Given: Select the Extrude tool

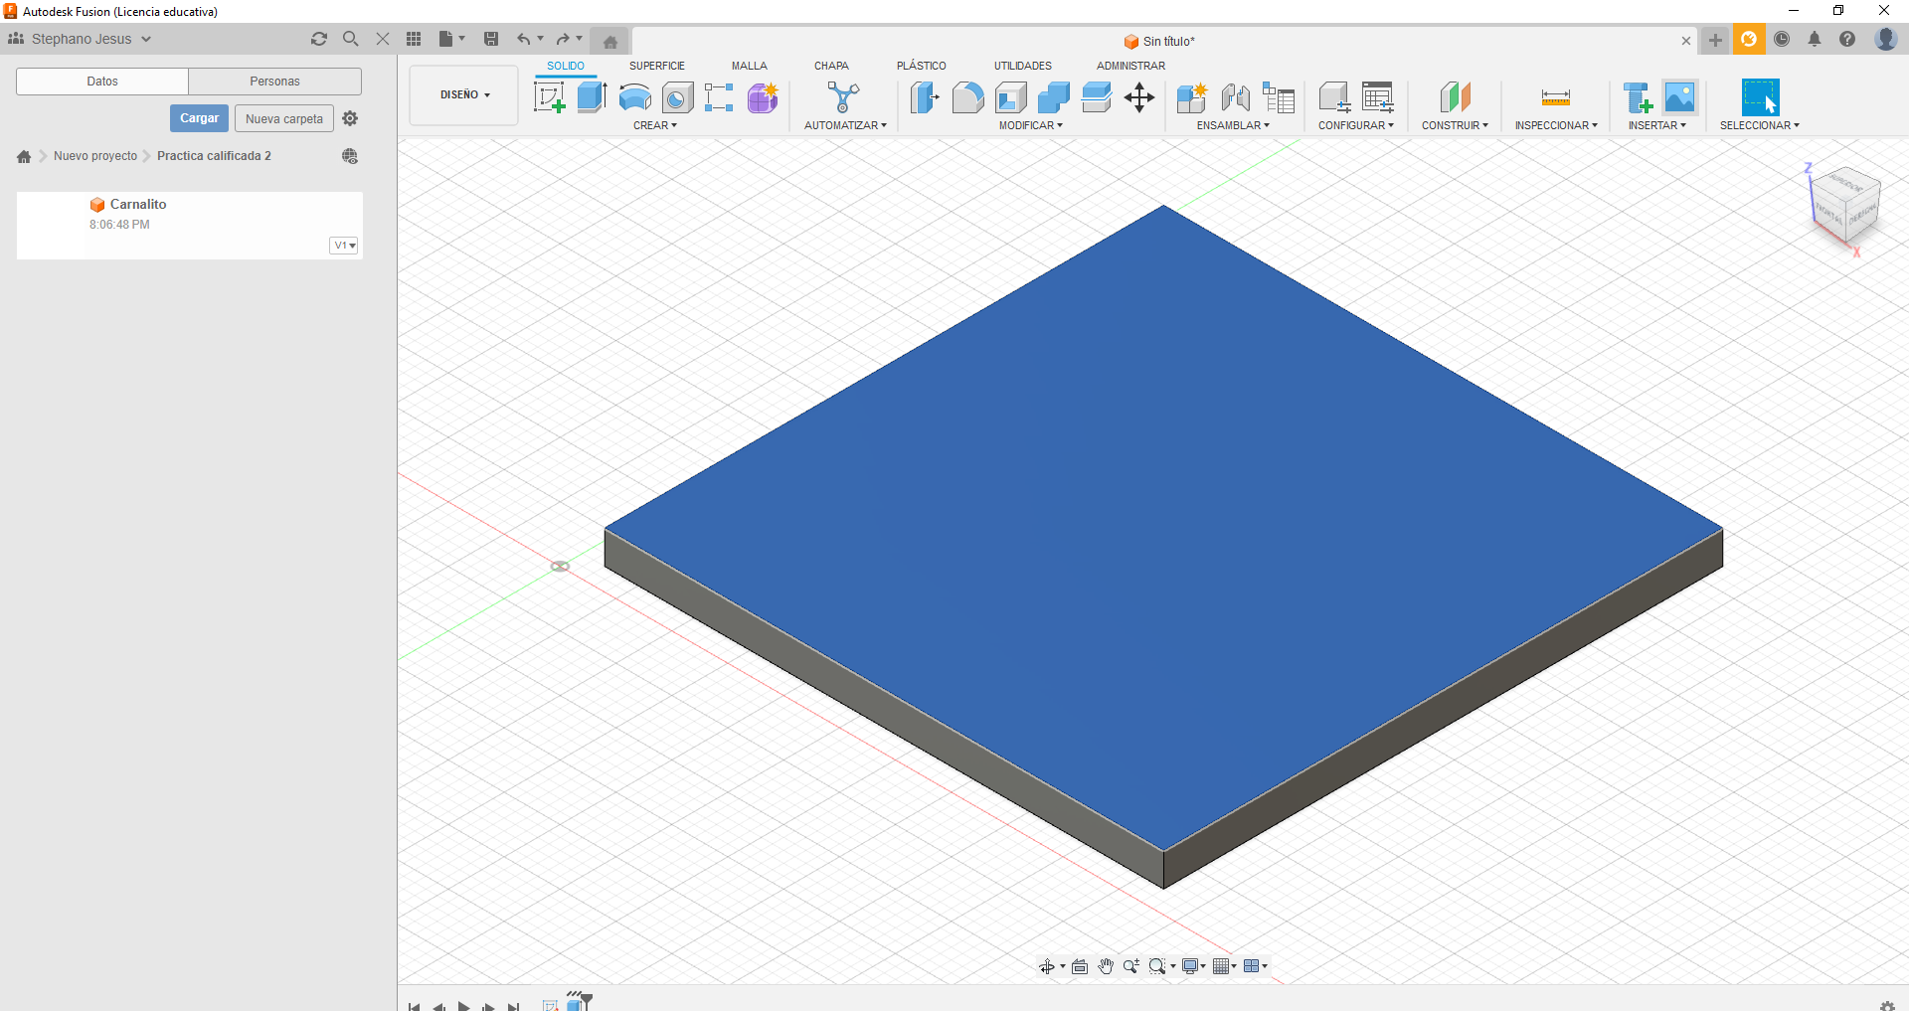Looking at the screenshot, I should tap(593, 97).
